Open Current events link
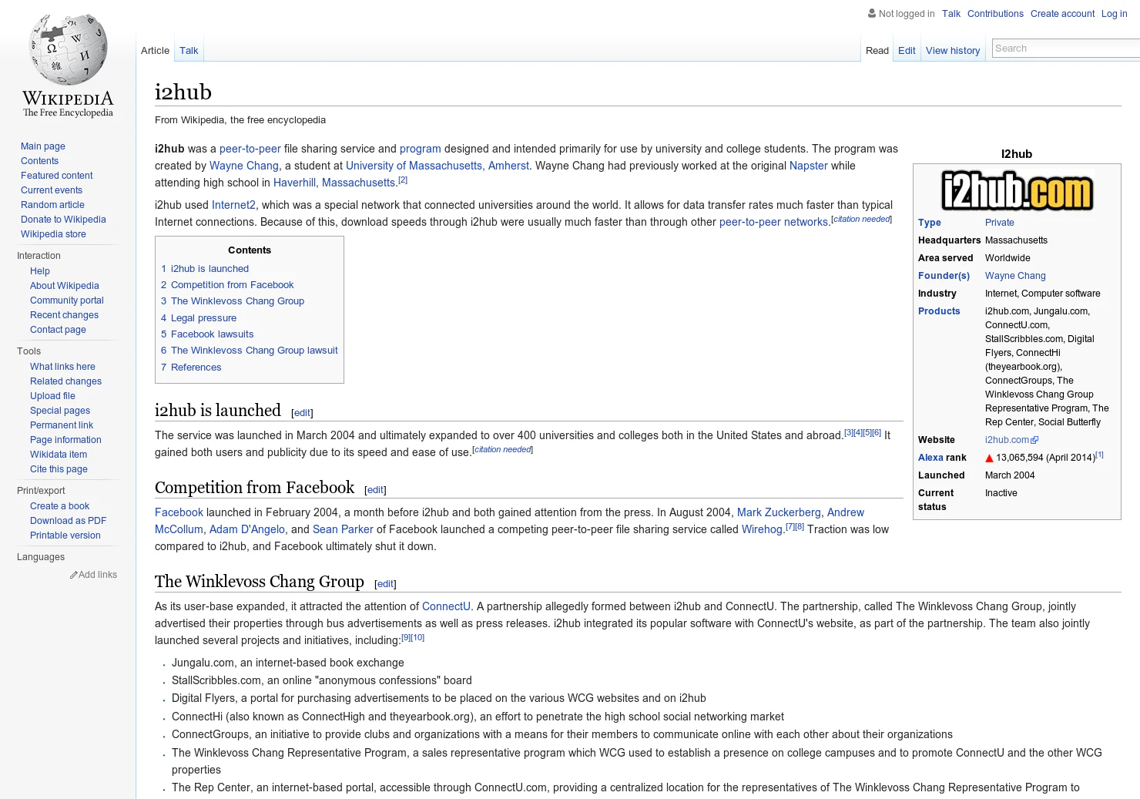This screenshot has width=1140, height=799. click(52, 190)
